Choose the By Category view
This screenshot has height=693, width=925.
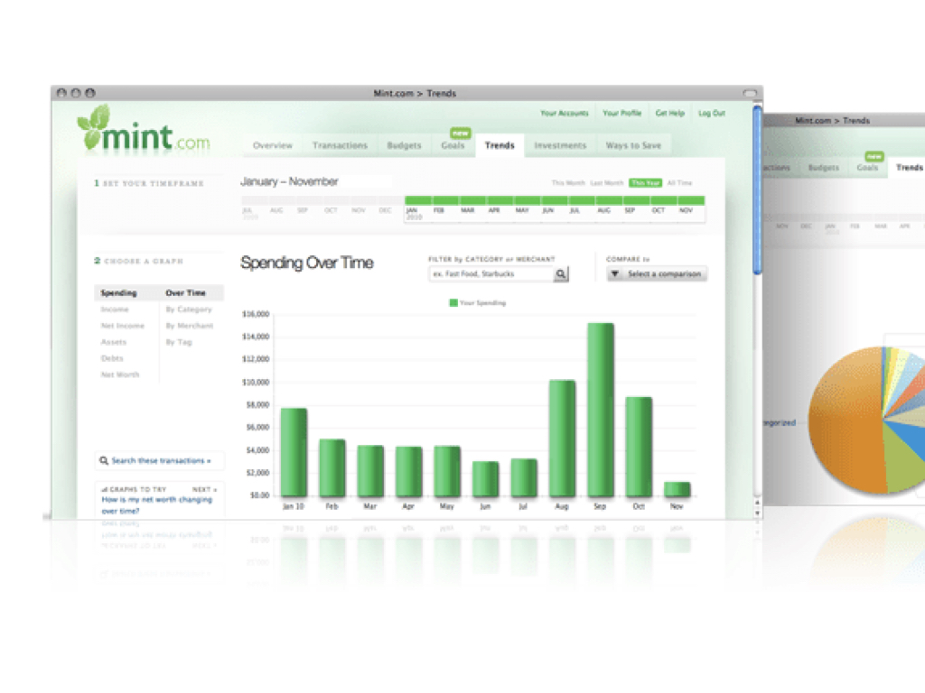click(189, 310)
